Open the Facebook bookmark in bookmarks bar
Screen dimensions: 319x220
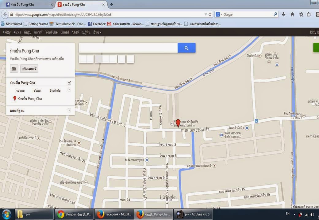pyautogui.click(x=97, y=24)
